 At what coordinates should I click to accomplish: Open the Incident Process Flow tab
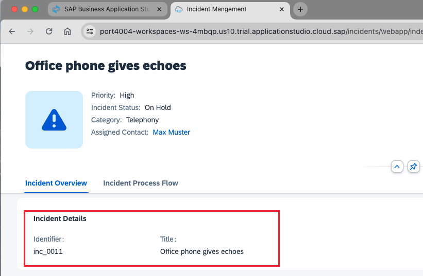coord(141,183)
